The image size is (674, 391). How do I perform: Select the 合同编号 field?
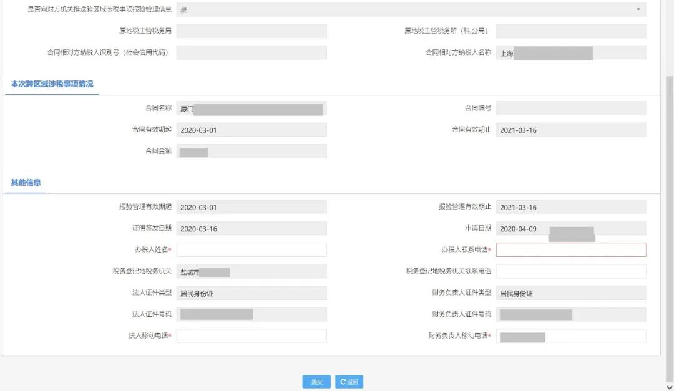pos(570,108)
